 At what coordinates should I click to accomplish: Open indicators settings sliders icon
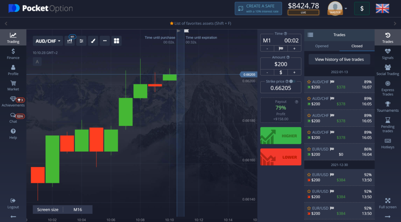81,41
